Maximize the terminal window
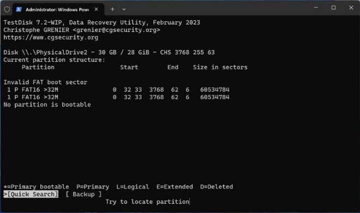The height and width of the screenshot is (213, 360). point(333,8)
